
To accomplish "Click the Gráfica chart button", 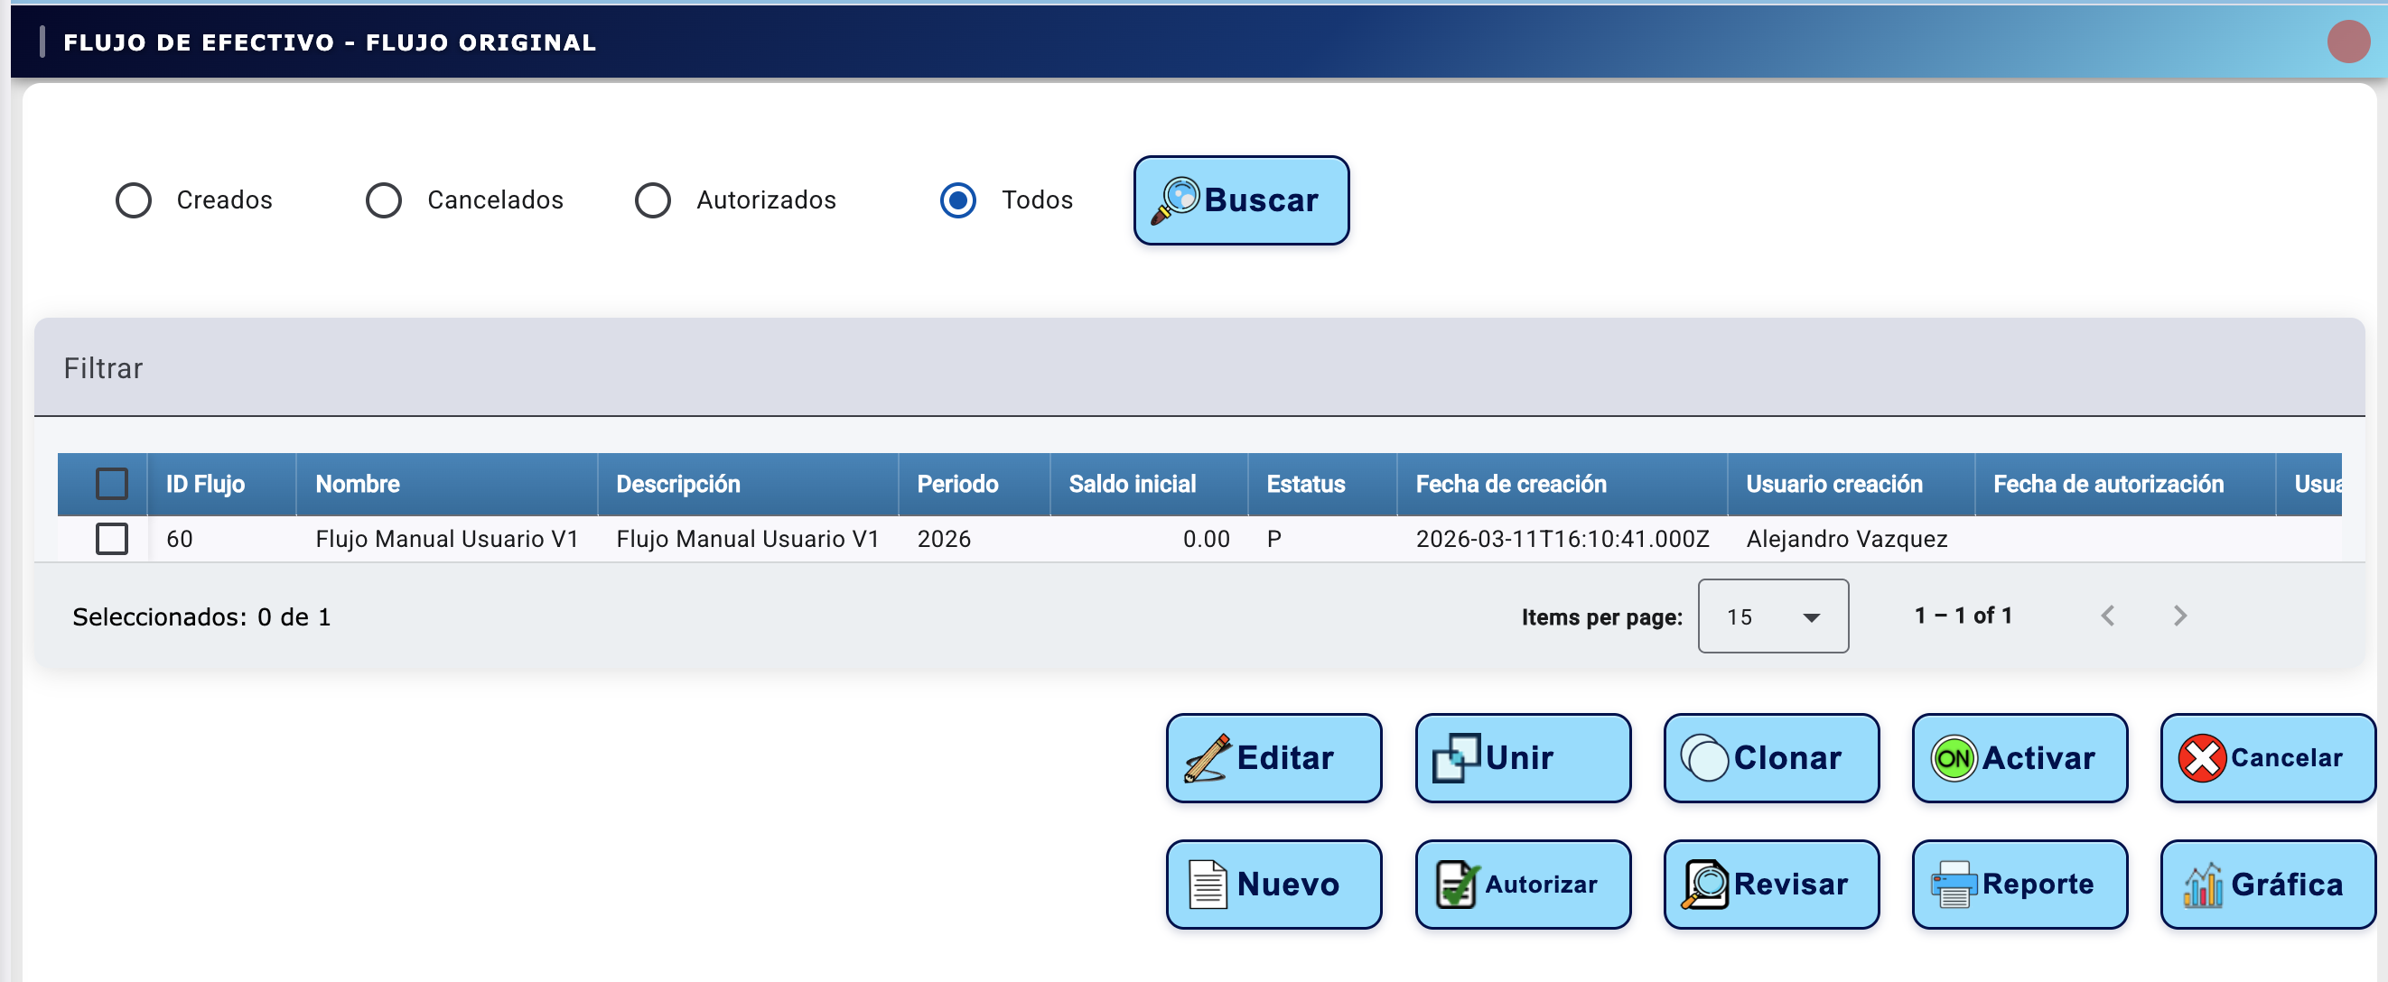I will pos(2267,884).
